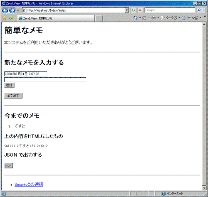Open the Favorites Center star icon
The image size is (208, 197).
5,18
